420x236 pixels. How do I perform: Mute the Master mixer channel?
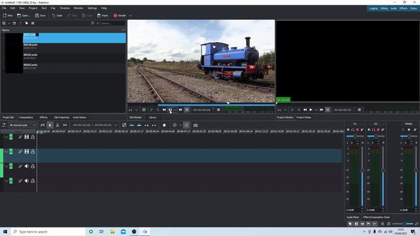coord(409,130)
